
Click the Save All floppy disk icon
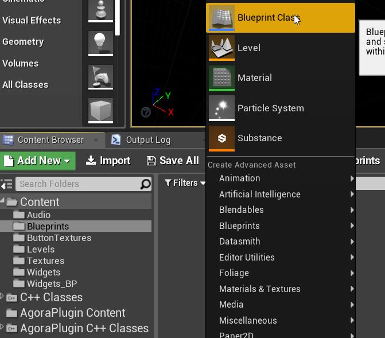click(x=151, y=161)
